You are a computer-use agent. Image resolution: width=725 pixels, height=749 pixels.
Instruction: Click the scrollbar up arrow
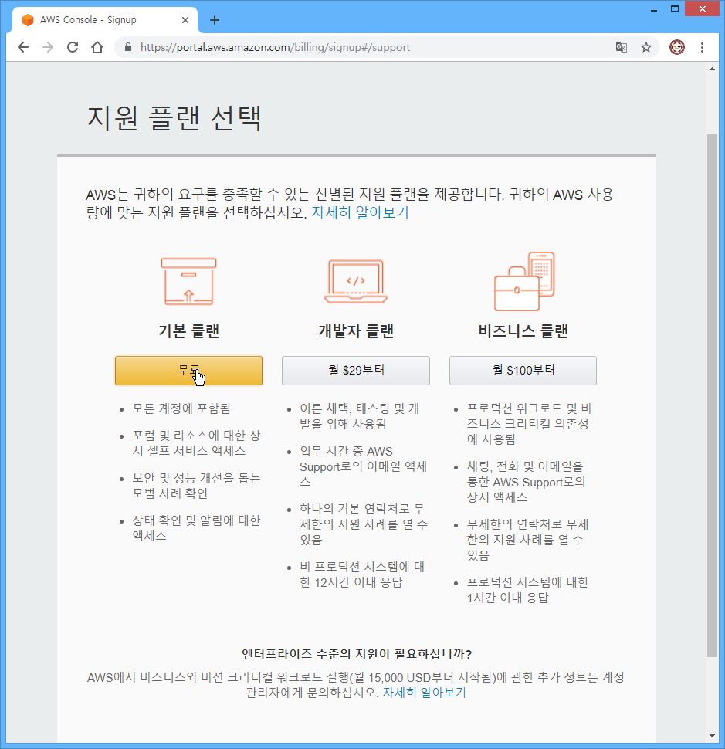(x=712, y=69)
